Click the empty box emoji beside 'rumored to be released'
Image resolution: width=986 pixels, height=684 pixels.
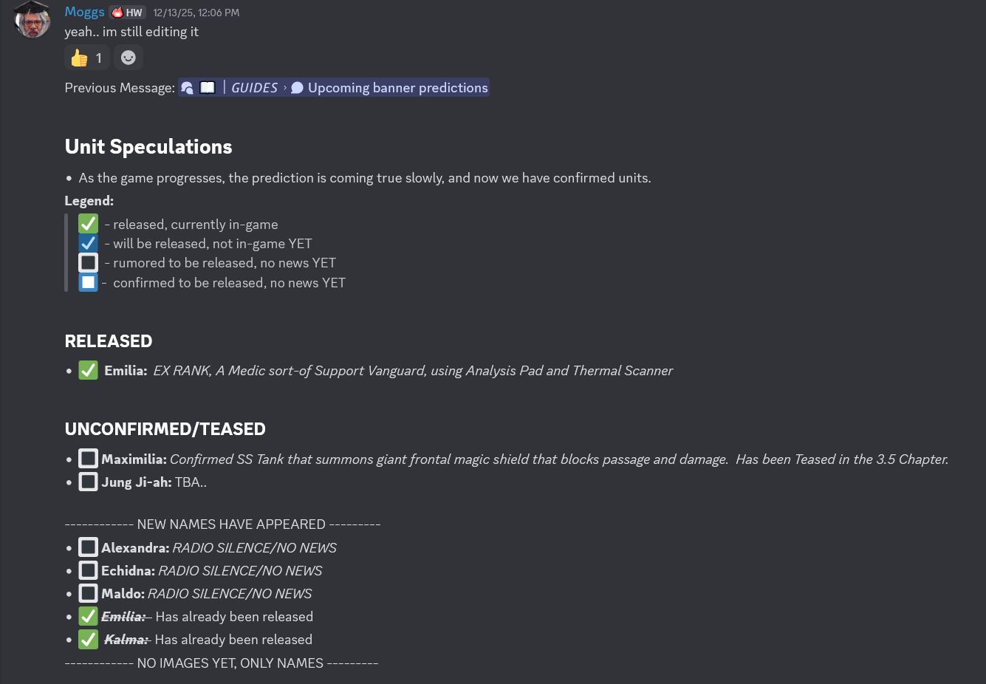pos(89,262)
